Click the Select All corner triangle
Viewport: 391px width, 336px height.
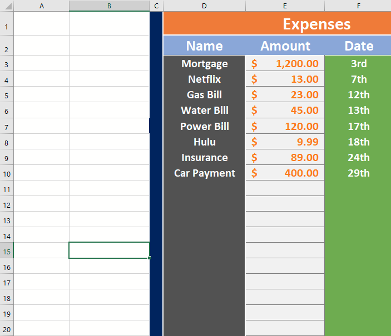[8, 6]
